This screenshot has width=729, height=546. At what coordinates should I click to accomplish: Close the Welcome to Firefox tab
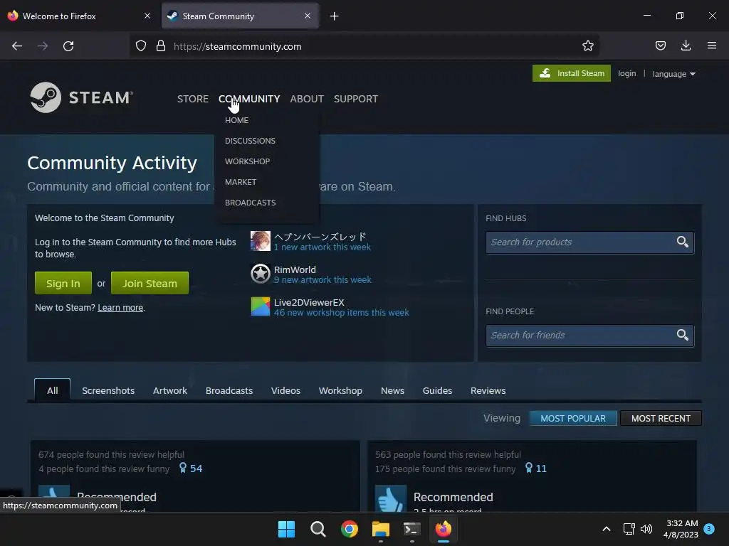click(x=147, y=16)
